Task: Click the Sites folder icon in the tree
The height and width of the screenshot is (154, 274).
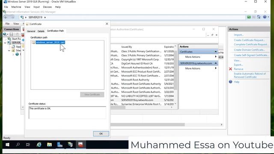Action: [13, 50]
